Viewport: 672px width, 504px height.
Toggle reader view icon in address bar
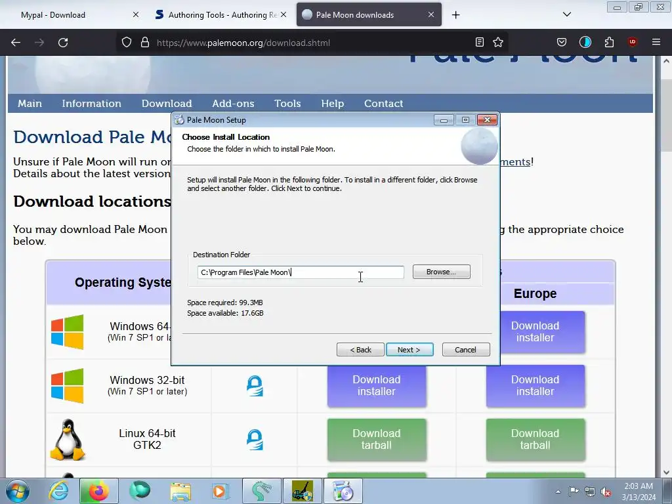[480, 42]
